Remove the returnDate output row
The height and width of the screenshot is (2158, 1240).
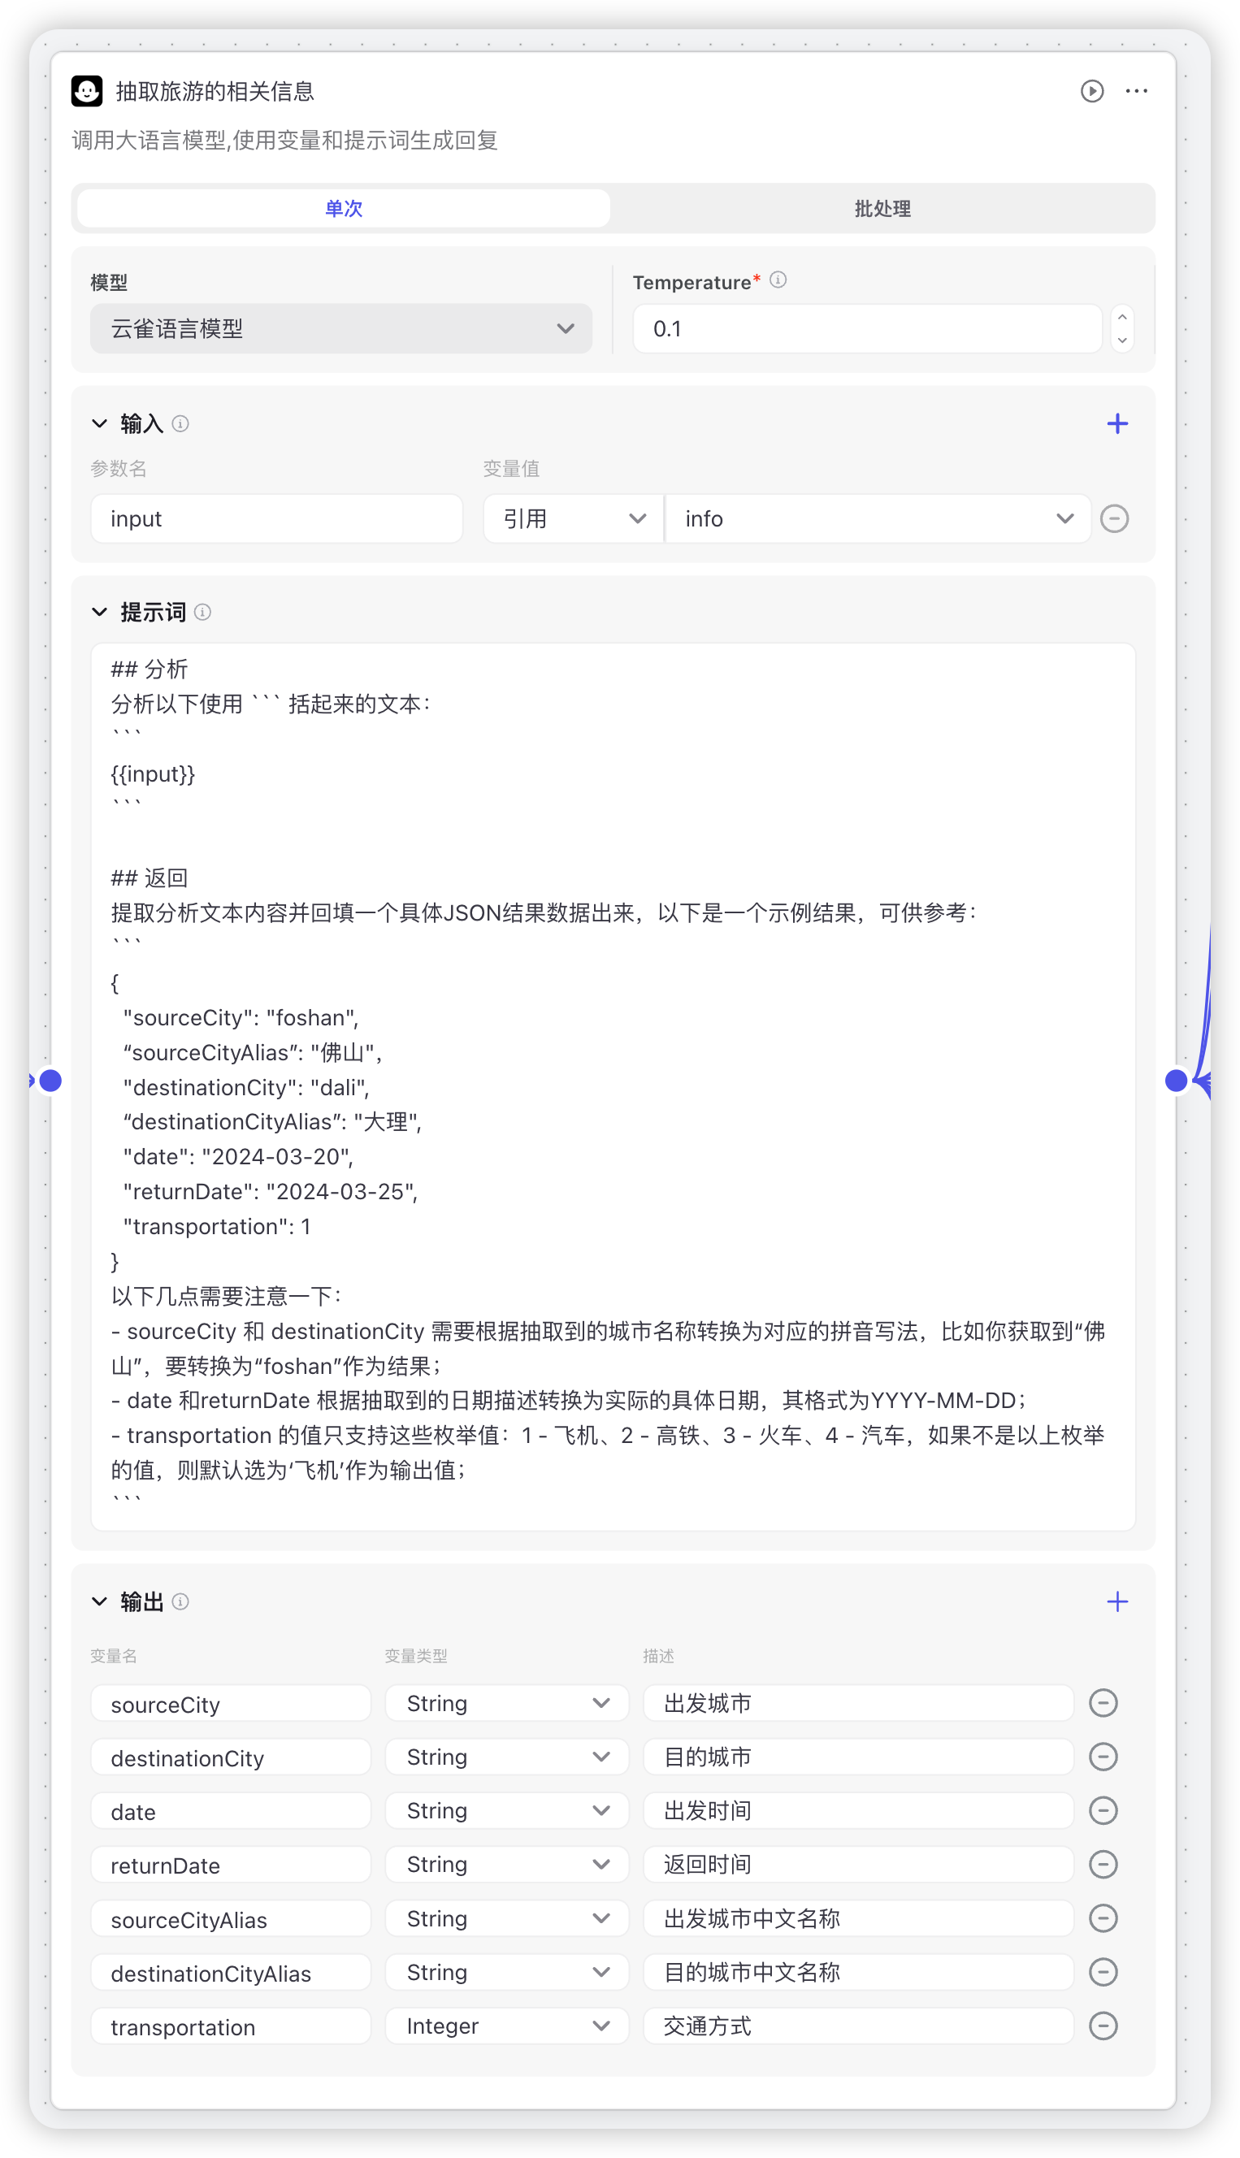point(1103,1865)
